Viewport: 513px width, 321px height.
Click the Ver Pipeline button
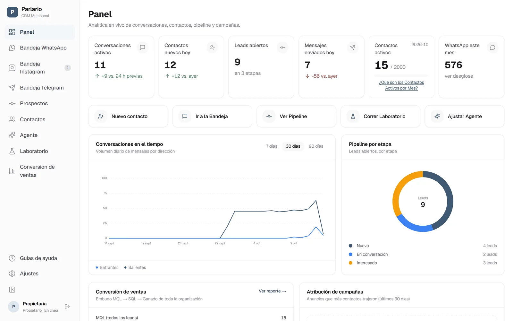pos(296,117)
